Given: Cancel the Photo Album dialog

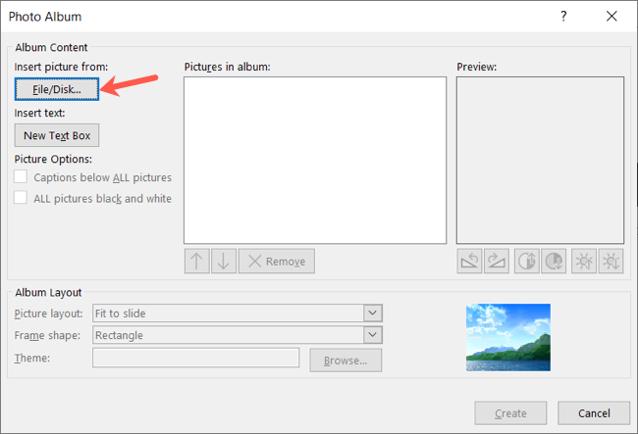Looking at the screenshot, I should [594, 413].
